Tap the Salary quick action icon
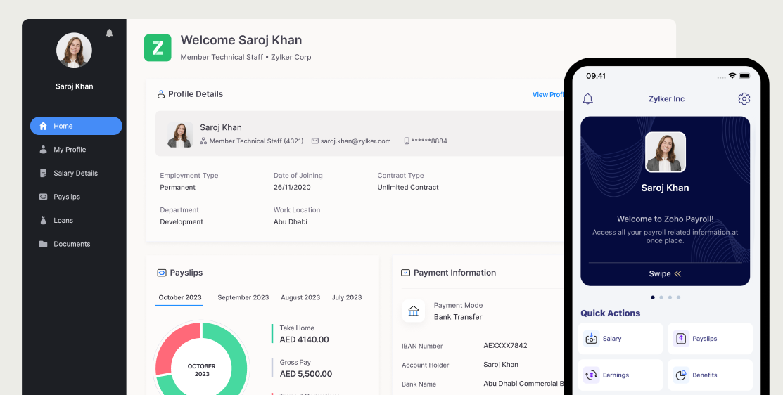The width and height of the screenshot is (783, 395). 591,339
